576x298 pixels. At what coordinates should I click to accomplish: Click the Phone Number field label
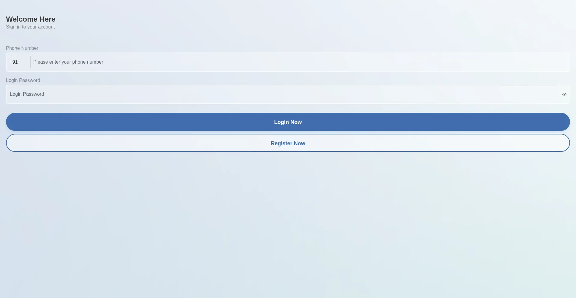[x=22, y=48]
